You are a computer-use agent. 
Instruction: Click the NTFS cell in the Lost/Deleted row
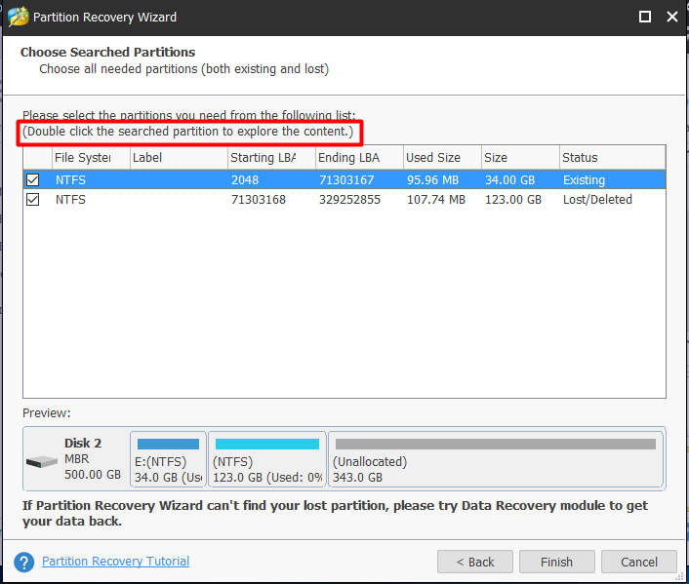[x=70, y=199]
